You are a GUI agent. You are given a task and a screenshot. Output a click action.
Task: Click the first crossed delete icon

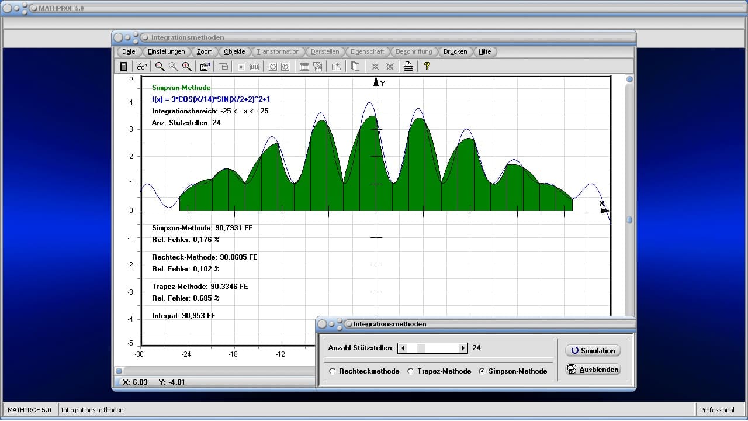point(376,67)
